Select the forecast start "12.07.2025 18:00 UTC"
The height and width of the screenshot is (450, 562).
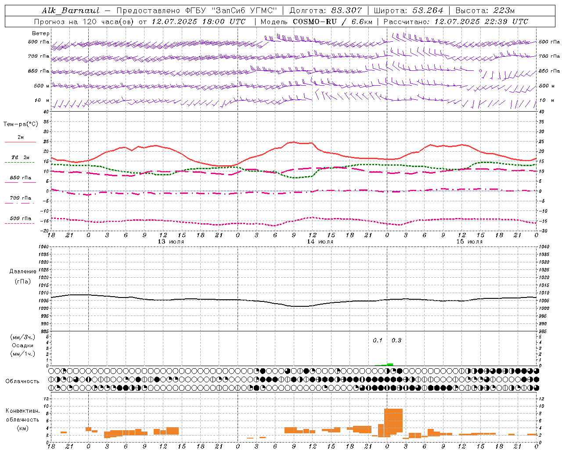point(198,22)
